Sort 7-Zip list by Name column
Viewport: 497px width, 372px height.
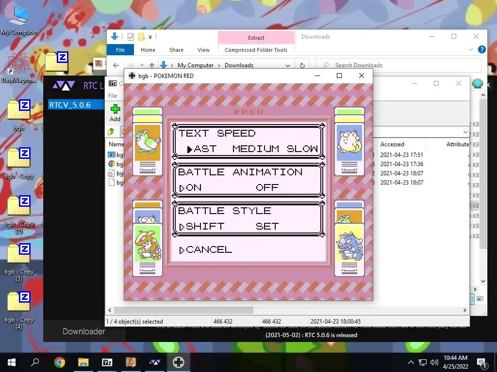[116, 144]
